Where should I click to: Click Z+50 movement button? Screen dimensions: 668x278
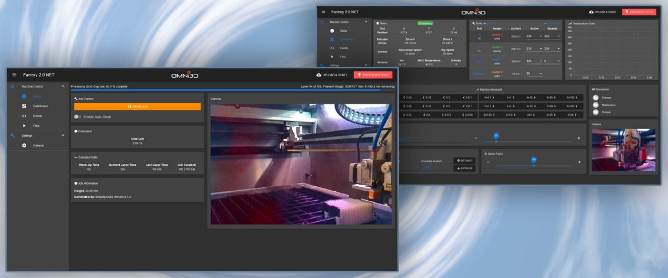click(572, 115)
